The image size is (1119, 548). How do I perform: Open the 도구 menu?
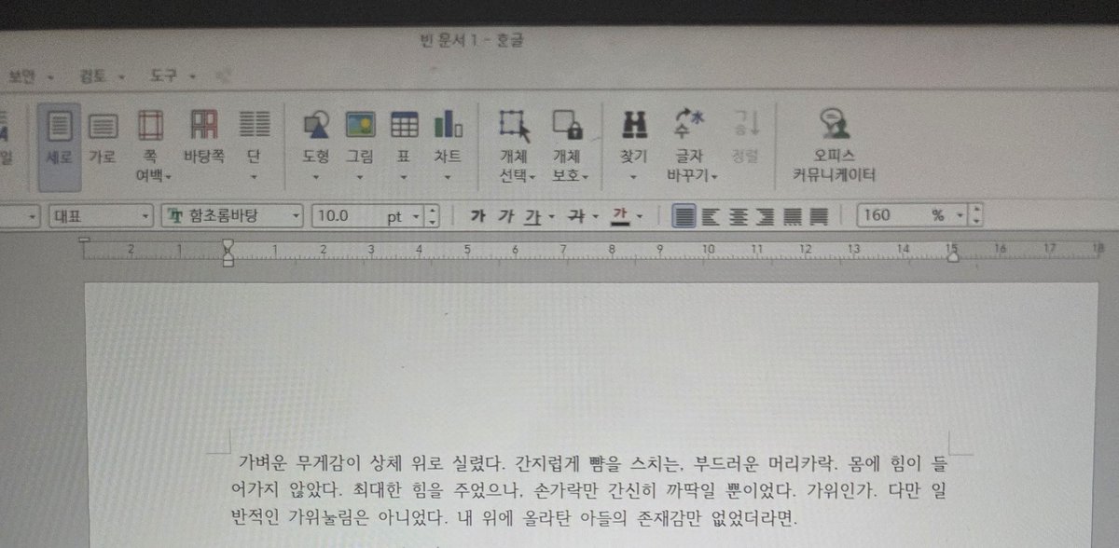[173, 75]
